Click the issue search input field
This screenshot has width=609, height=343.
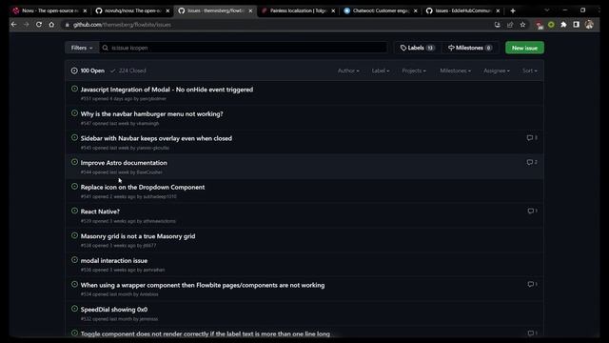[x=244, y=48]
